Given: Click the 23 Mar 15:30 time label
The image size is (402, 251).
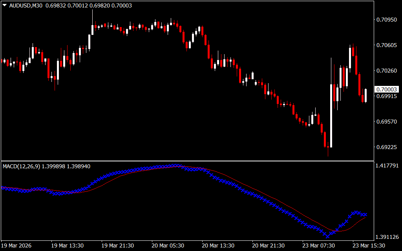Looking at the screenshot, I should [369, 246].
